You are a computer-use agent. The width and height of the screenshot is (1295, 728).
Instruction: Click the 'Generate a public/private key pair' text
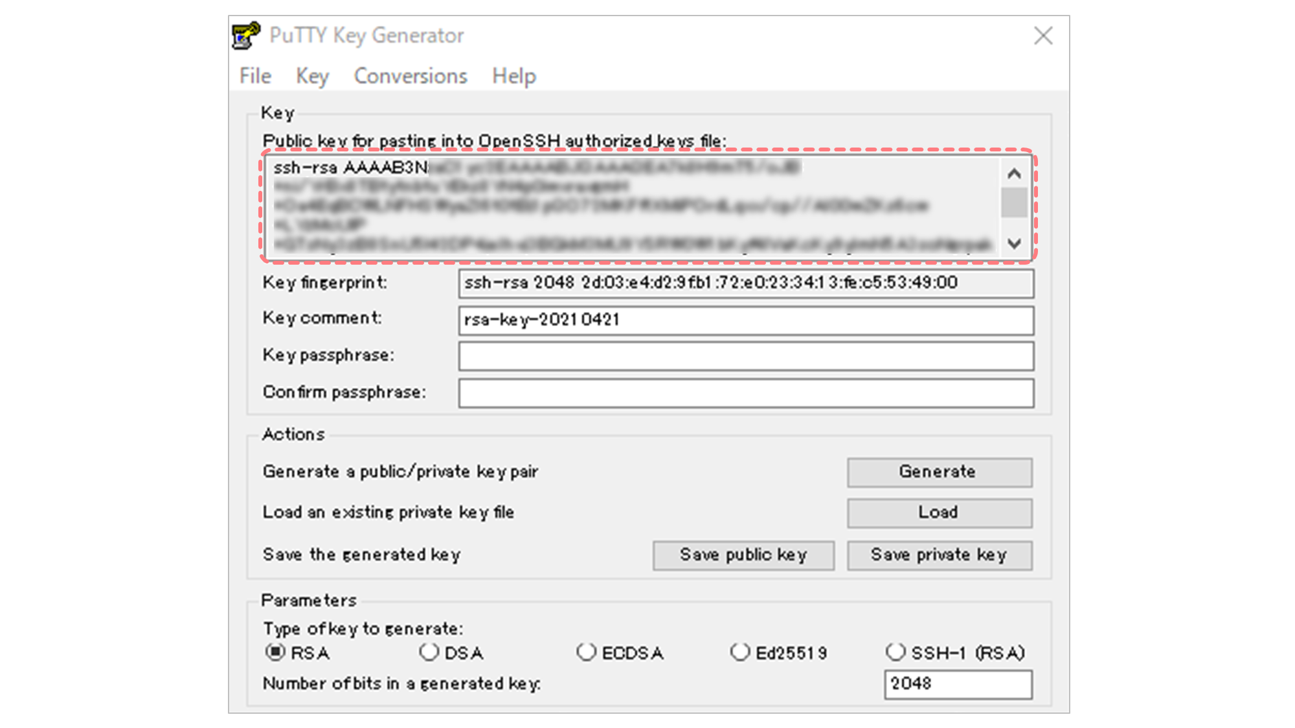coord(400,472)
